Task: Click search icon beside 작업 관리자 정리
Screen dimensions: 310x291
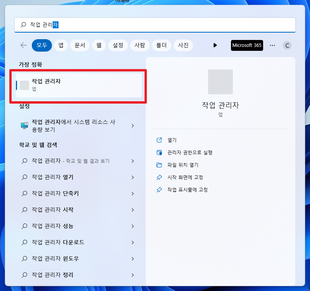Action: tap(24, 275)
